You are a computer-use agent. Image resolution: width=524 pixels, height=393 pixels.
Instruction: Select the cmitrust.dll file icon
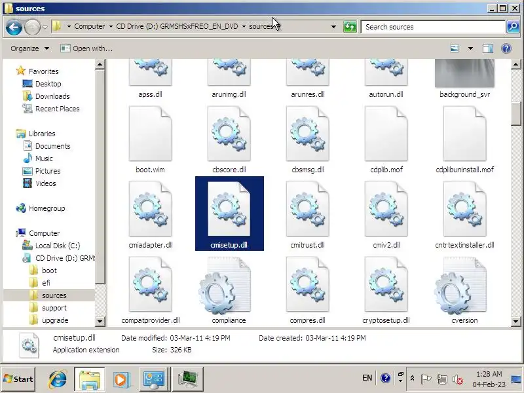(x=307, y=209)
